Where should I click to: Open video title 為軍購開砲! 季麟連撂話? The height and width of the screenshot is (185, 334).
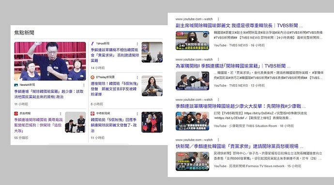233,66
